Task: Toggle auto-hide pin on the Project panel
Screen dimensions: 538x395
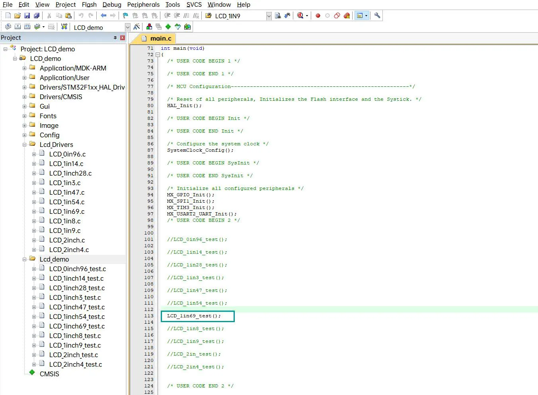Action: [x=115, y=38]
